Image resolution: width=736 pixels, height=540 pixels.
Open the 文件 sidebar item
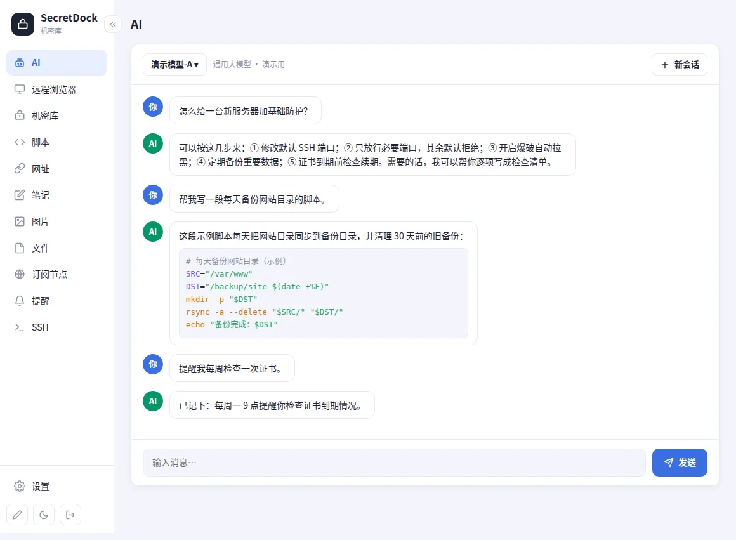57,248
